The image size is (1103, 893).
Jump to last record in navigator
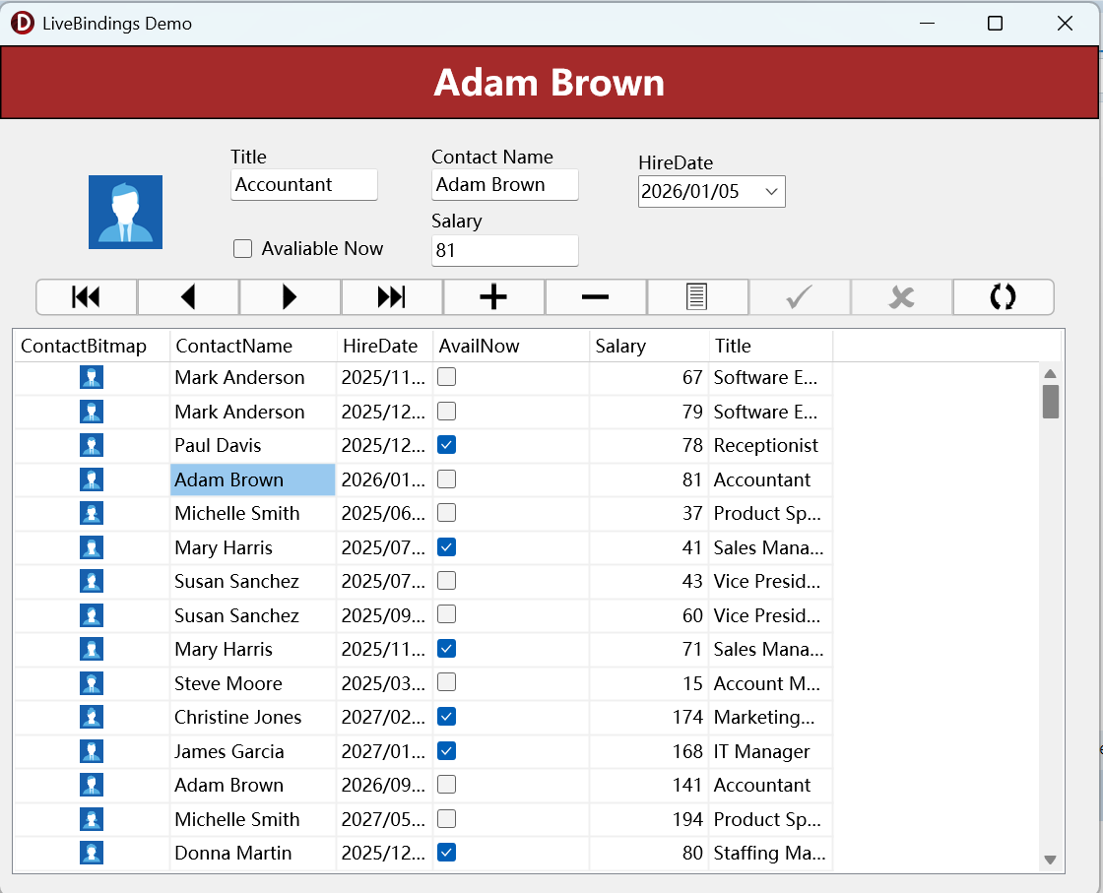pos(392,296)
